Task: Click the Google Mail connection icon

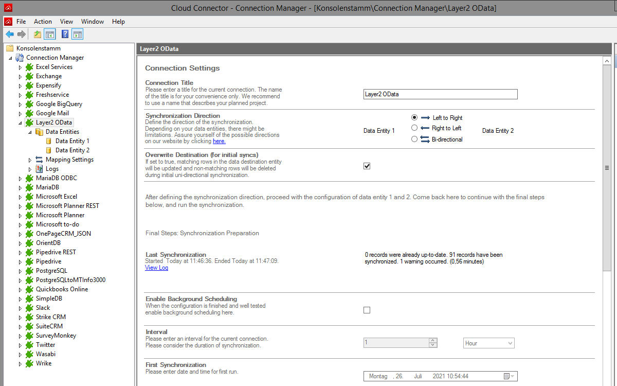Action: point(29,113)
